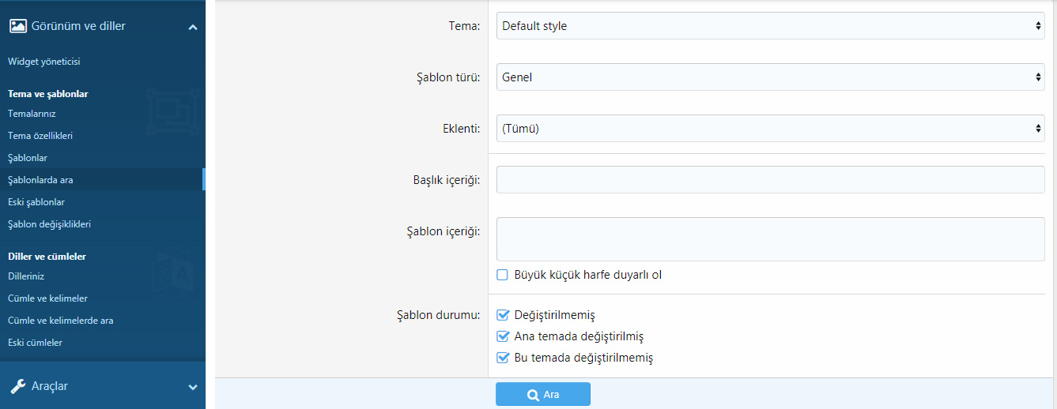Click inside the Şablon içeriği text area
This screenshot has width=1057, height=409.
[771, 239]
